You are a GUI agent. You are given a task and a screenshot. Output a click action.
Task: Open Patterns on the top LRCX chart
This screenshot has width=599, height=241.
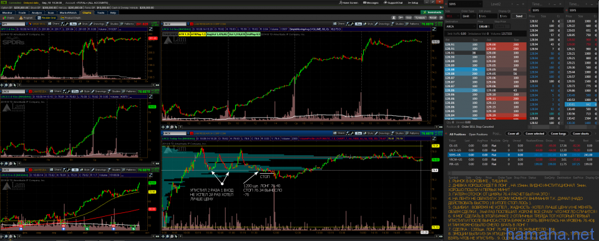pyautogui.click(x=412, y=24)
